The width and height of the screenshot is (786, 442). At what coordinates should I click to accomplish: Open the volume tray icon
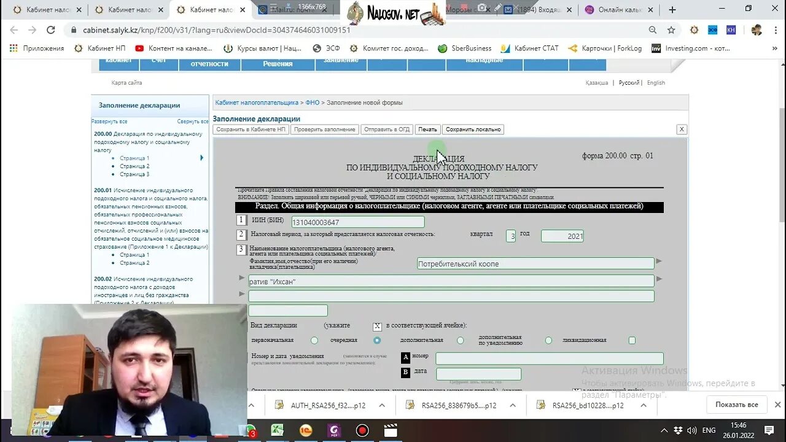(x=692, y=430)
